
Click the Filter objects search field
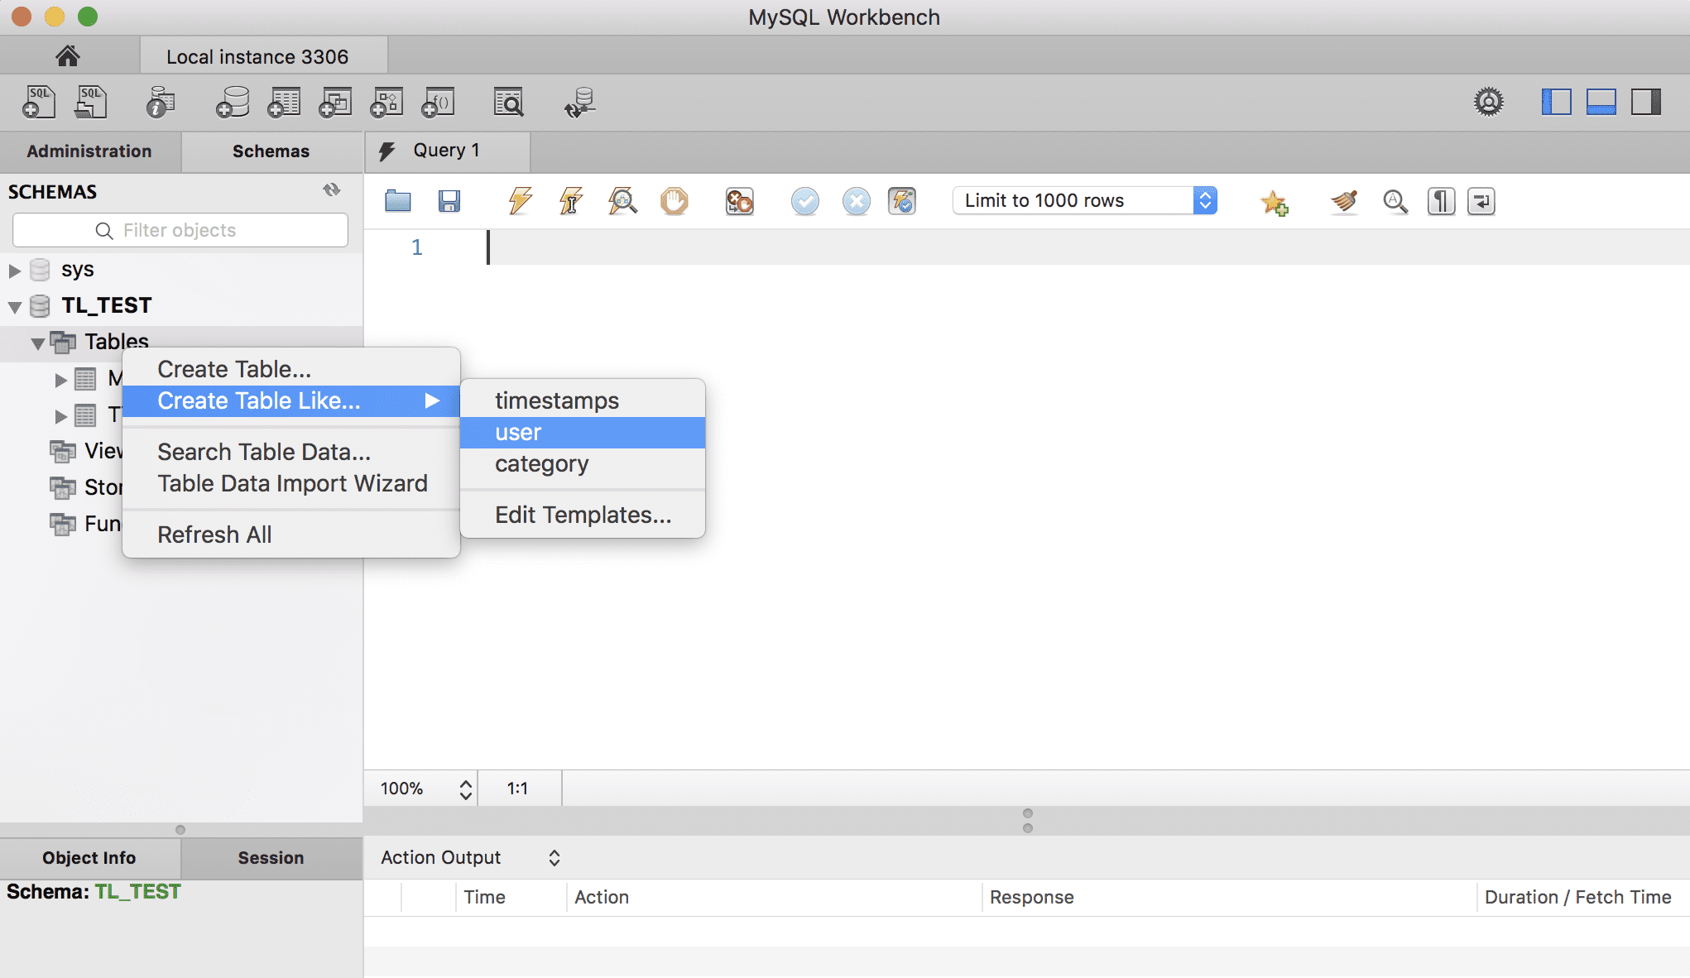(180, 230)
